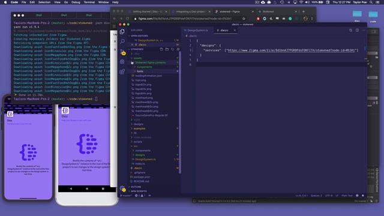Click the Refresh Explorer icon
The image size is (384, 216).
coord(172,49)
